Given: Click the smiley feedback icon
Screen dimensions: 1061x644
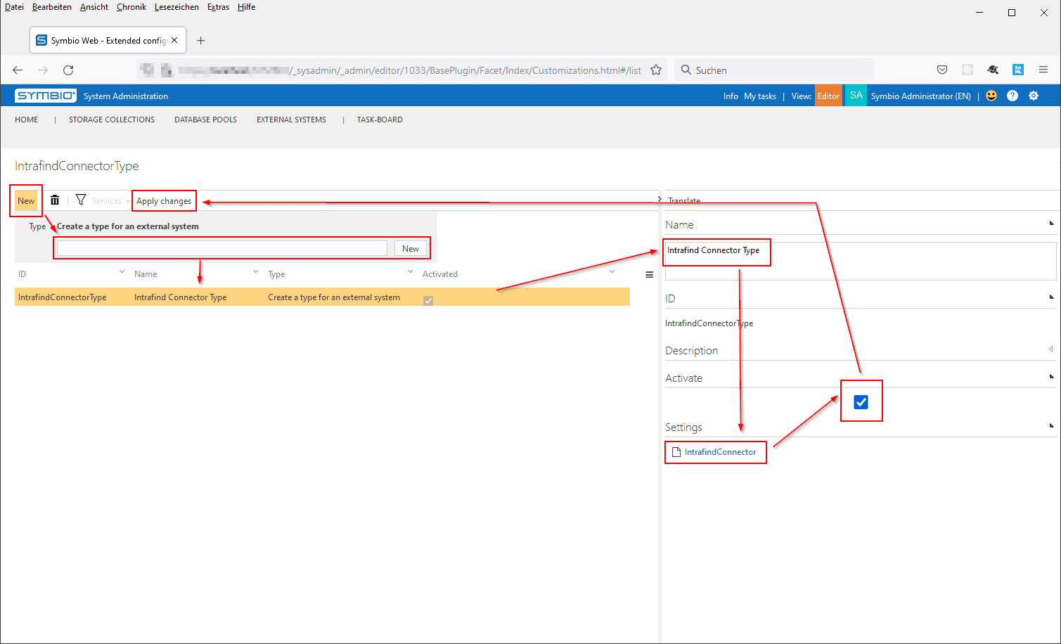Looking at the screenshot, I should (x=991, y=96).
